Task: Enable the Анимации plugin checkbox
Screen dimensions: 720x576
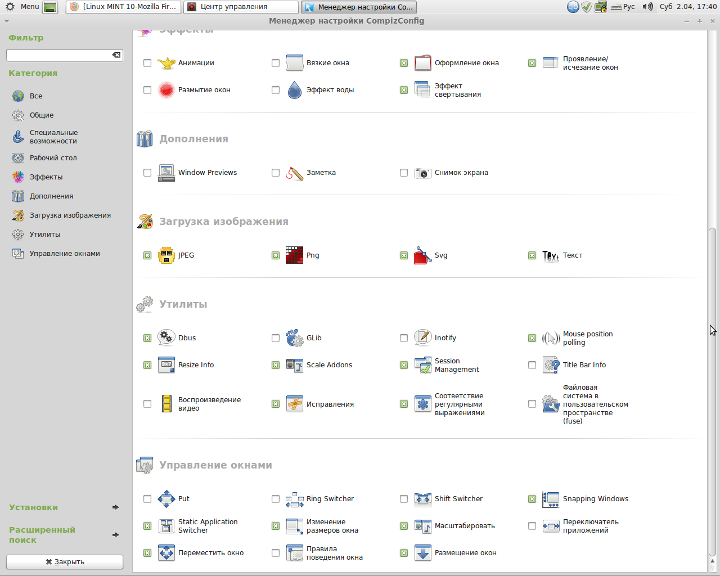Action: (x=147, y=63)
